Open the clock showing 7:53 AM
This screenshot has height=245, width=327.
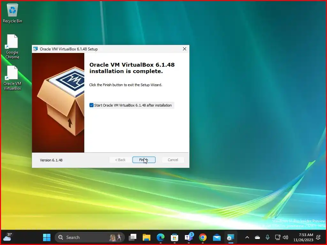point(303,237)
